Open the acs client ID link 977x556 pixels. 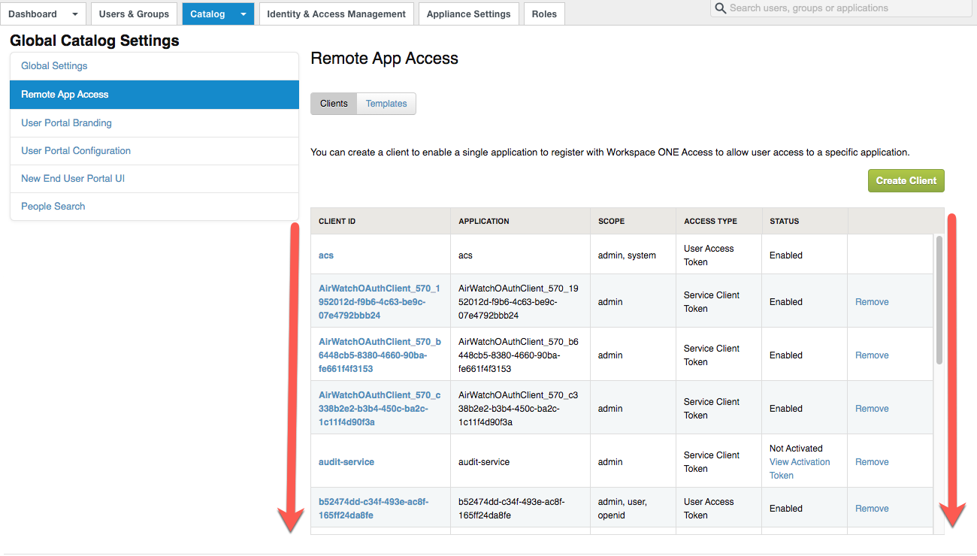[x=326, y=255]
